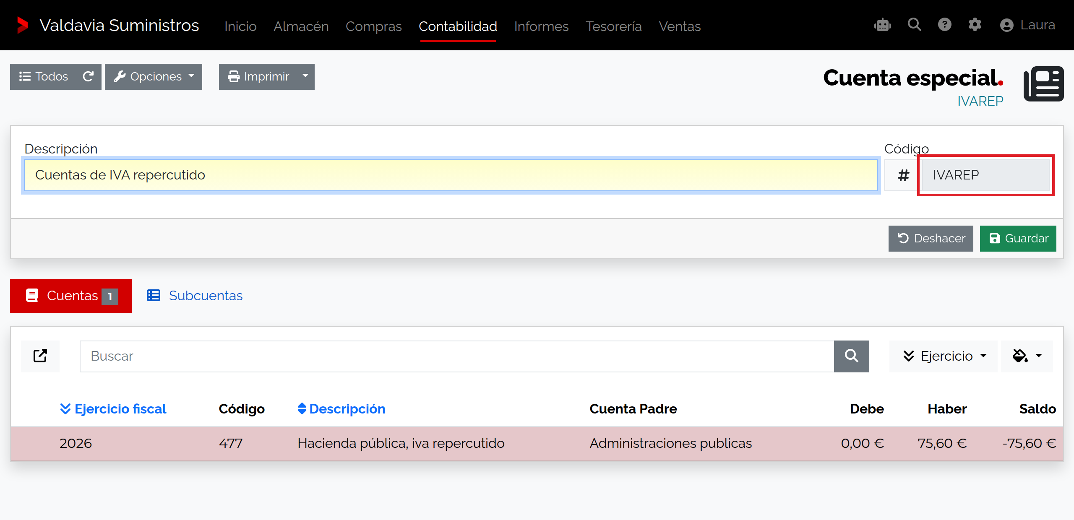The image size is (1074, 520).
Task: Click the 2026 fiscal year cell
Action: [x=76, y=443]
